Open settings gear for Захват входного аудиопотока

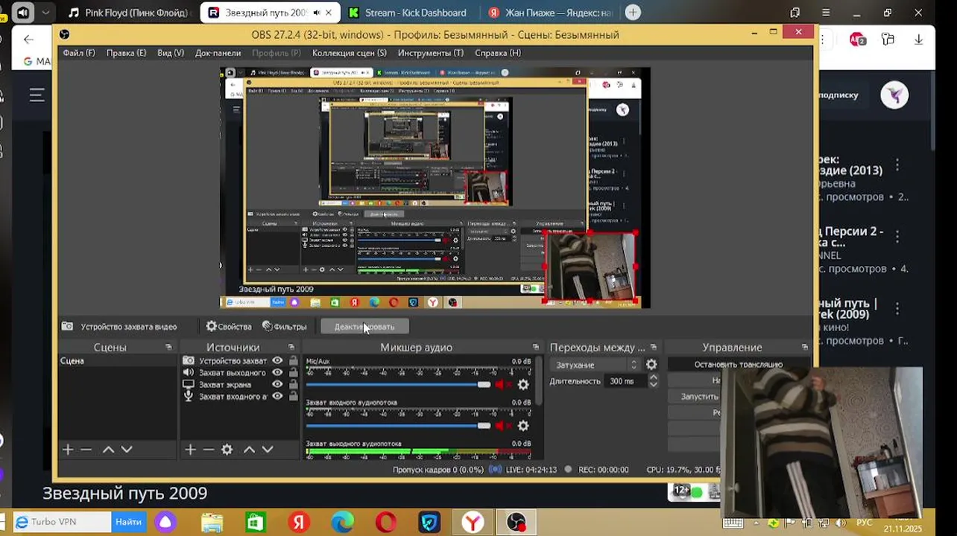pos(523,426)
